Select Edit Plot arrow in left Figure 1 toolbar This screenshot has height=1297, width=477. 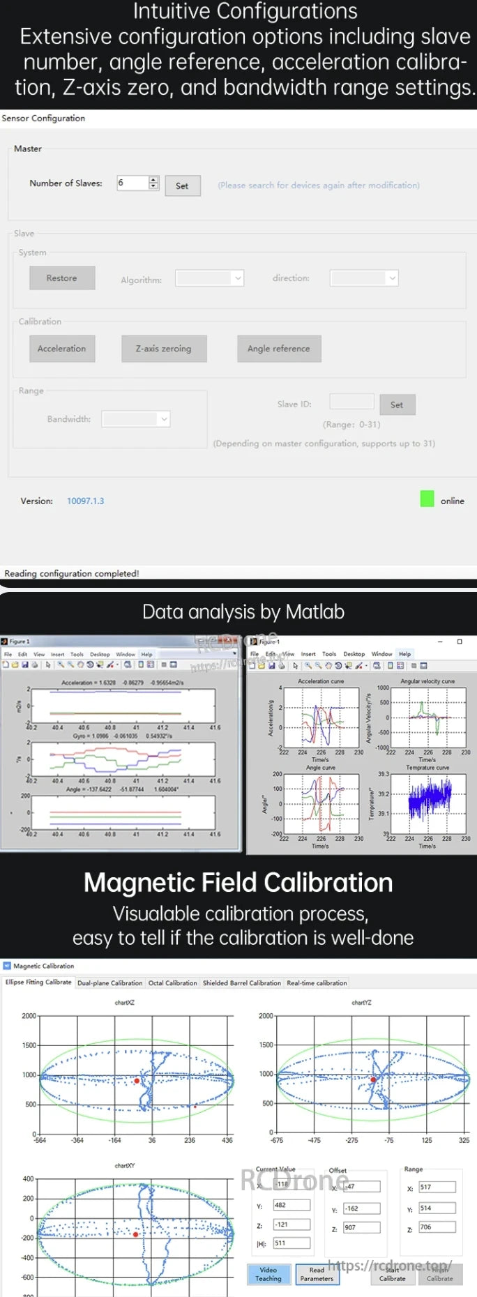(48, 665)
